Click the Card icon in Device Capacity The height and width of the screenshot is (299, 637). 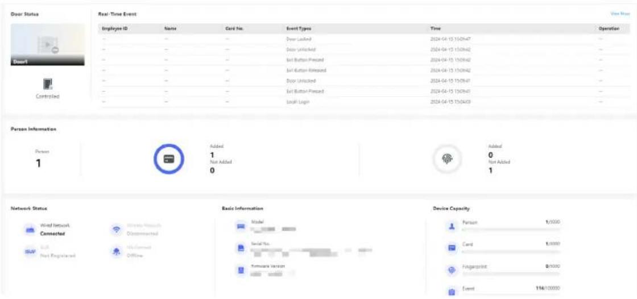(452, 248)
